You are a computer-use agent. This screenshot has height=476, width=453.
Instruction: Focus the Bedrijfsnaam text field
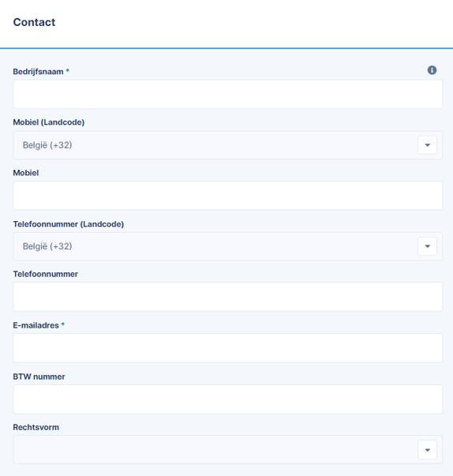[227, 94]
